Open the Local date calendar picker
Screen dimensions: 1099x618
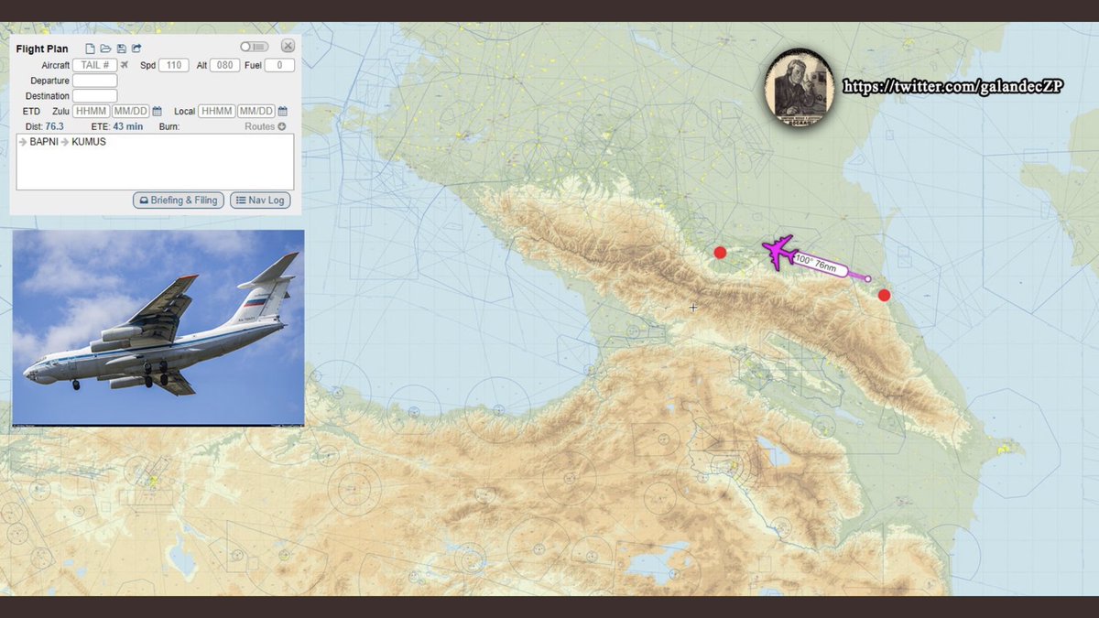282,112
